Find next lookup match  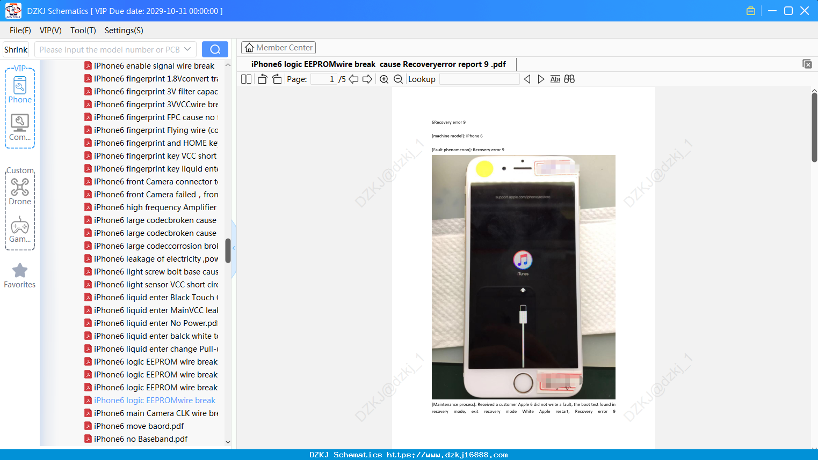tap(541, 79)
